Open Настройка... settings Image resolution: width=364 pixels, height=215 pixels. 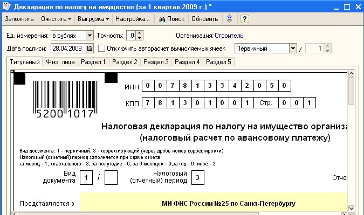click(133, 19)
